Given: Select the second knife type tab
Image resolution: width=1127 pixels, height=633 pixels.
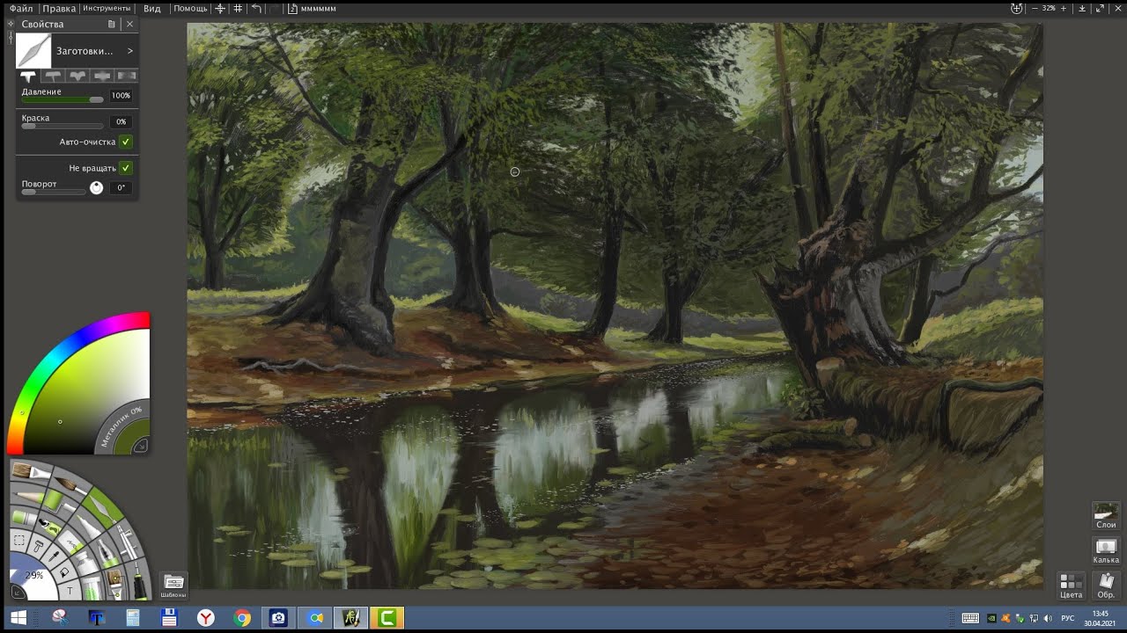Looking at the screenshot, I should click(54, 76).
